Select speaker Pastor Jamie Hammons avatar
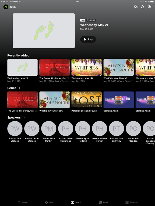Viewport: 155px width, 206px height. pyautogui.click(x=66, y=128)
